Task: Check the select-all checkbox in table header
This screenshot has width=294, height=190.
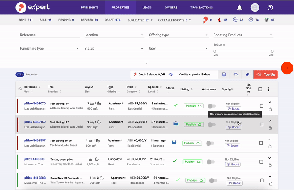Action: point(260,89)
